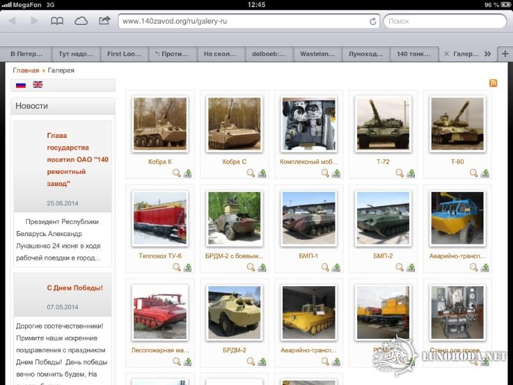Switch to the Тут надо... tab
Screen dimensions: 513x385
tap(76, 54)
